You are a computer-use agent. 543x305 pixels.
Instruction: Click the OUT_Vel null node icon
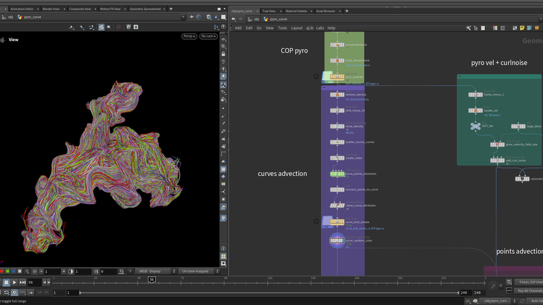[x=475, y=126]
